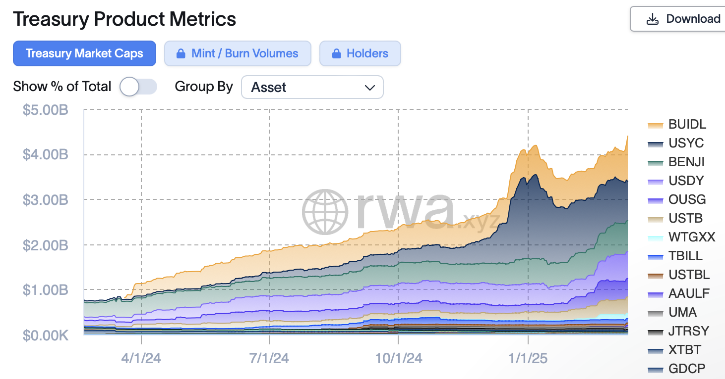Click the TBILL blue legend swatch

655,257
